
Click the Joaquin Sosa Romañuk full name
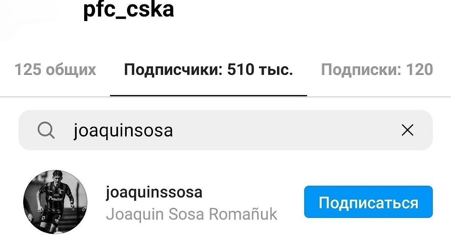[x=192, y=214]
